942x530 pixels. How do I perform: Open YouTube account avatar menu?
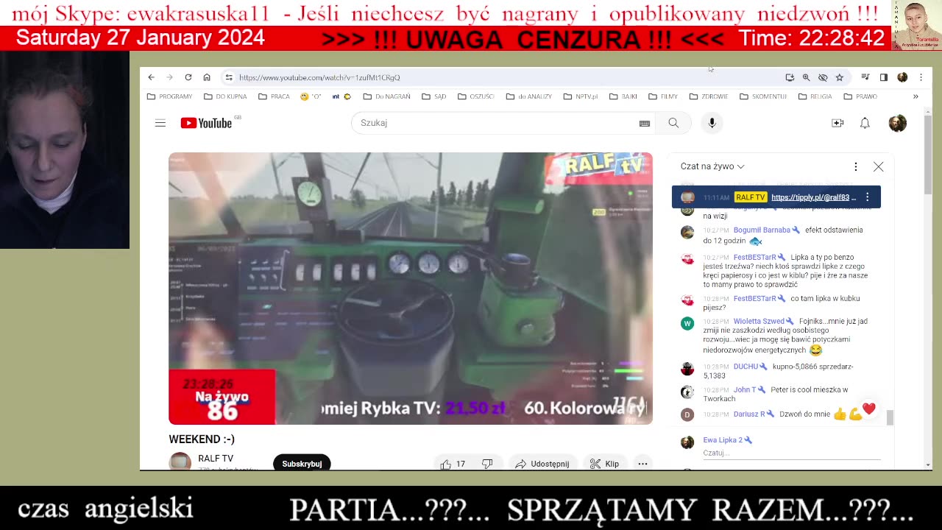tap(897, 123)
